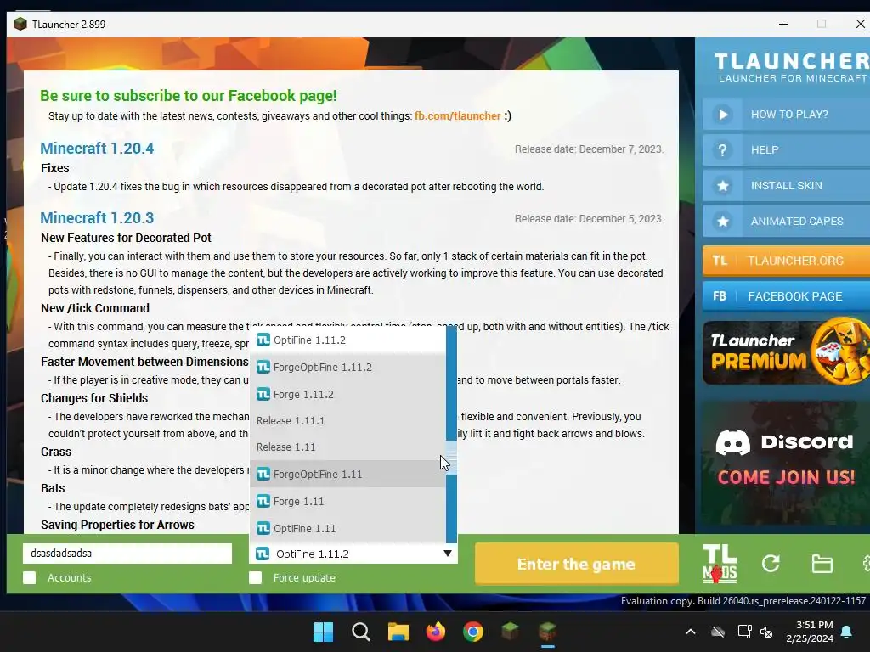Open taskbar Search icon

360,632
